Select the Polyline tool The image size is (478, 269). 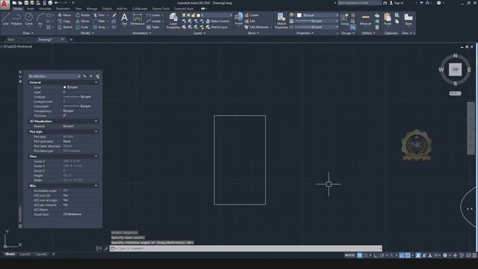(x=16, y=19)
